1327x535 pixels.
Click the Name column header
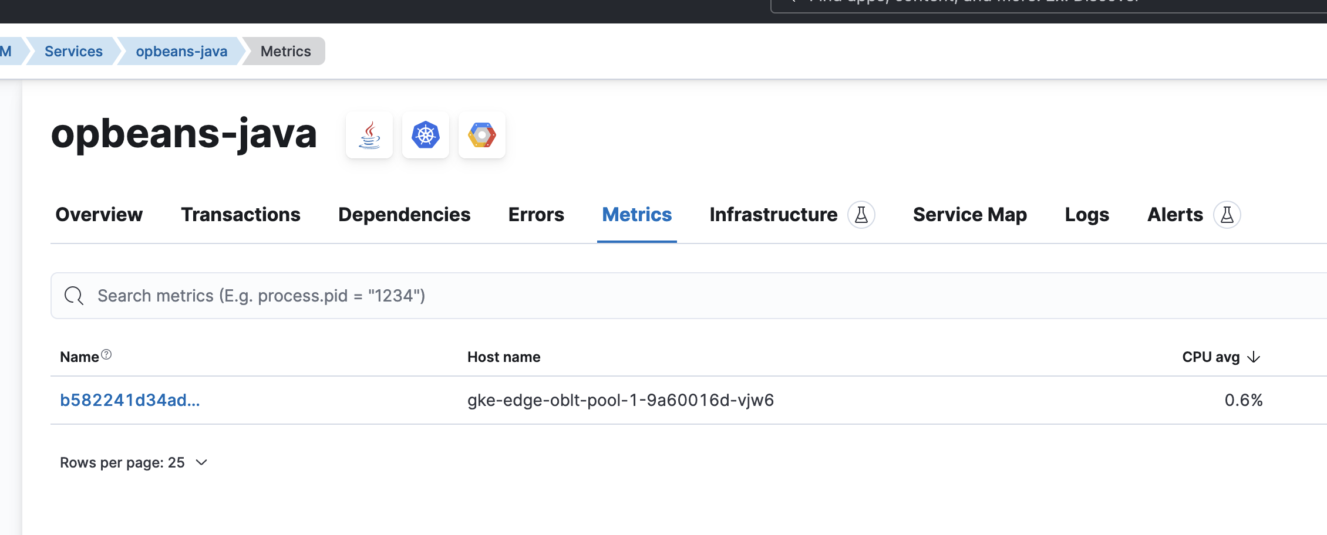tap(79, 357)
